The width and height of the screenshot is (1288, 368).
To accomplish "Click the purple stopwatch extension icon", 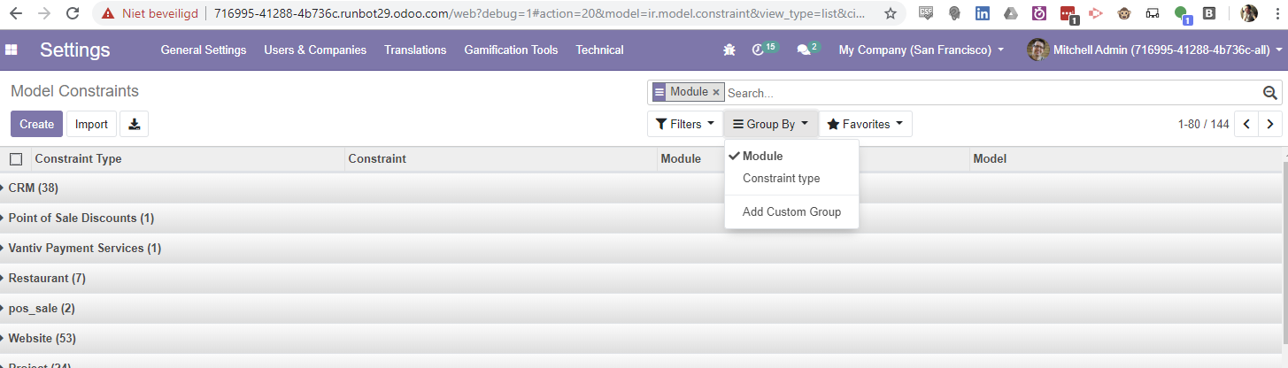I will click(1039, 13).
